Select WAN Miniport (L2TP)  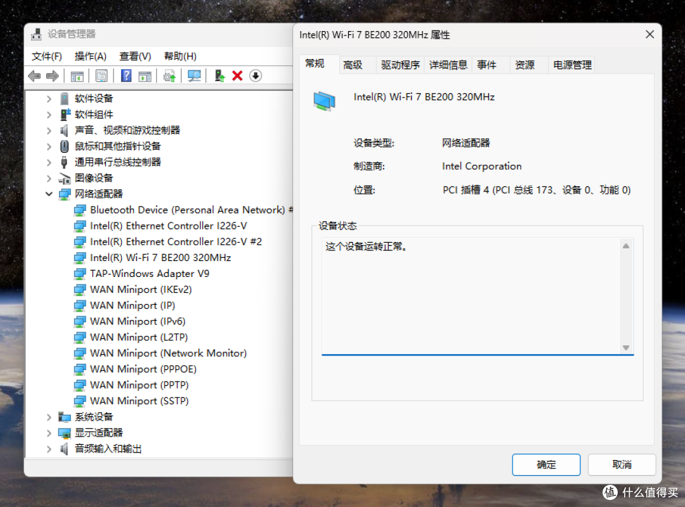click(139, 337)
